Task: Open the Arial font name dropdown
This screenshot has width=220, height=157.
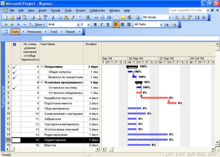Action: click(x=78, y=25)
